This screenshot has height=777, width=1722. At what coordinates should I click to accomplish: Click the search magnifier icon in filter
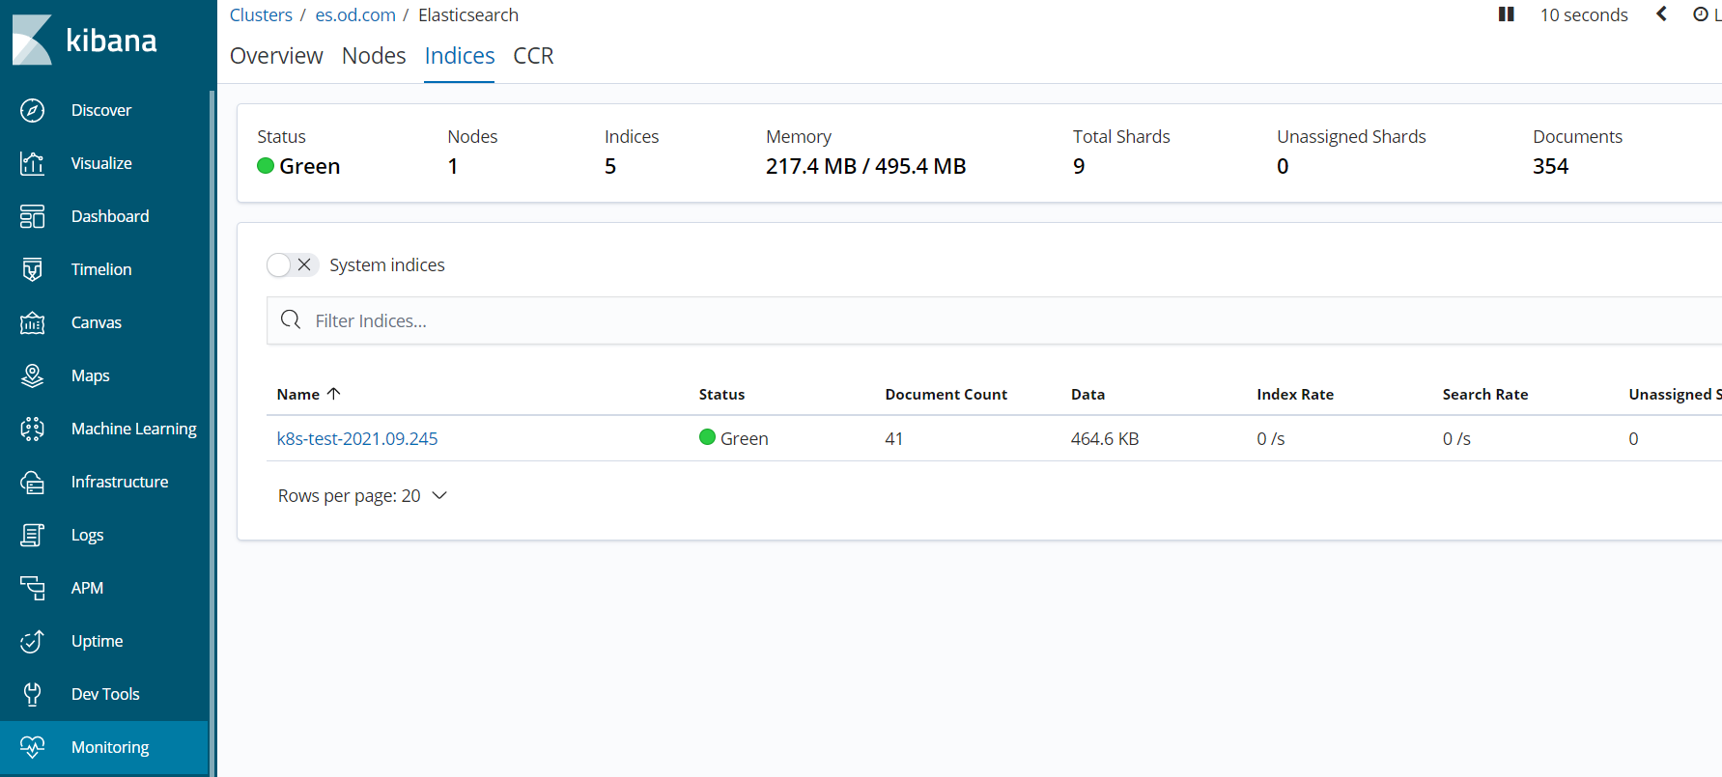290,319
